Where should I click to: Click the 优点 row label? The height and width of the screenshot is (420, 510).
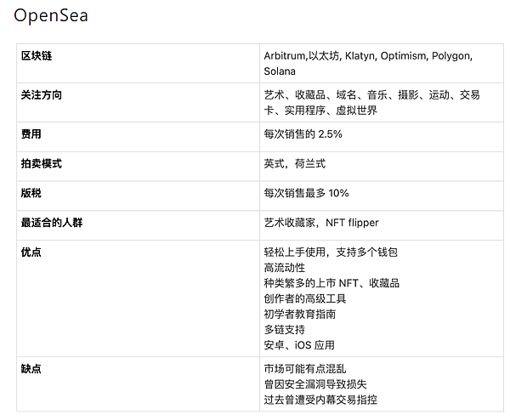[x=31, y=253]
